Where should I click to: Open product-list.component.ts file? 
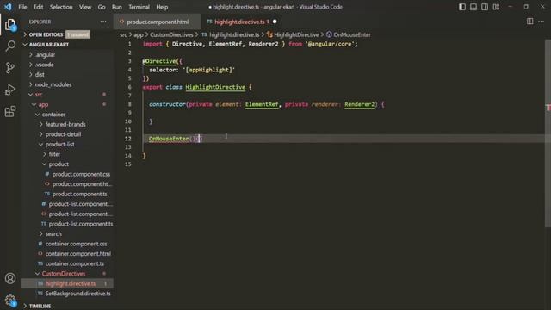click(x=80, y=224)
